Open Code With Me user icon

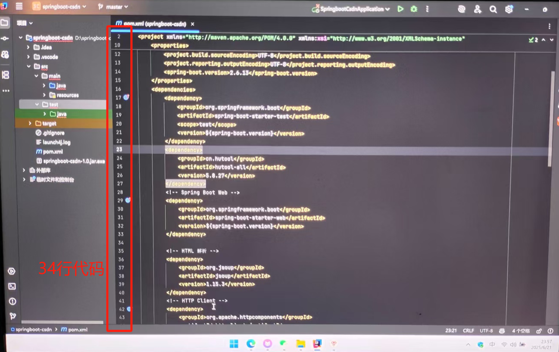(478, 9)
